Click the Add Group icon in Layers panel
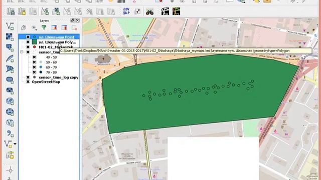Screen dimensions: 321x180 pyautogui.click(x=24, y=27)
